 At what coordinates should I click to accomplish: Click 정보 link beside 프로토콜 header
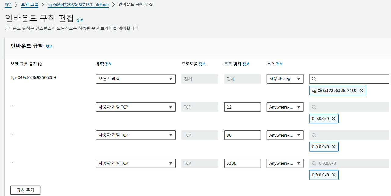[x=202, y=64]
